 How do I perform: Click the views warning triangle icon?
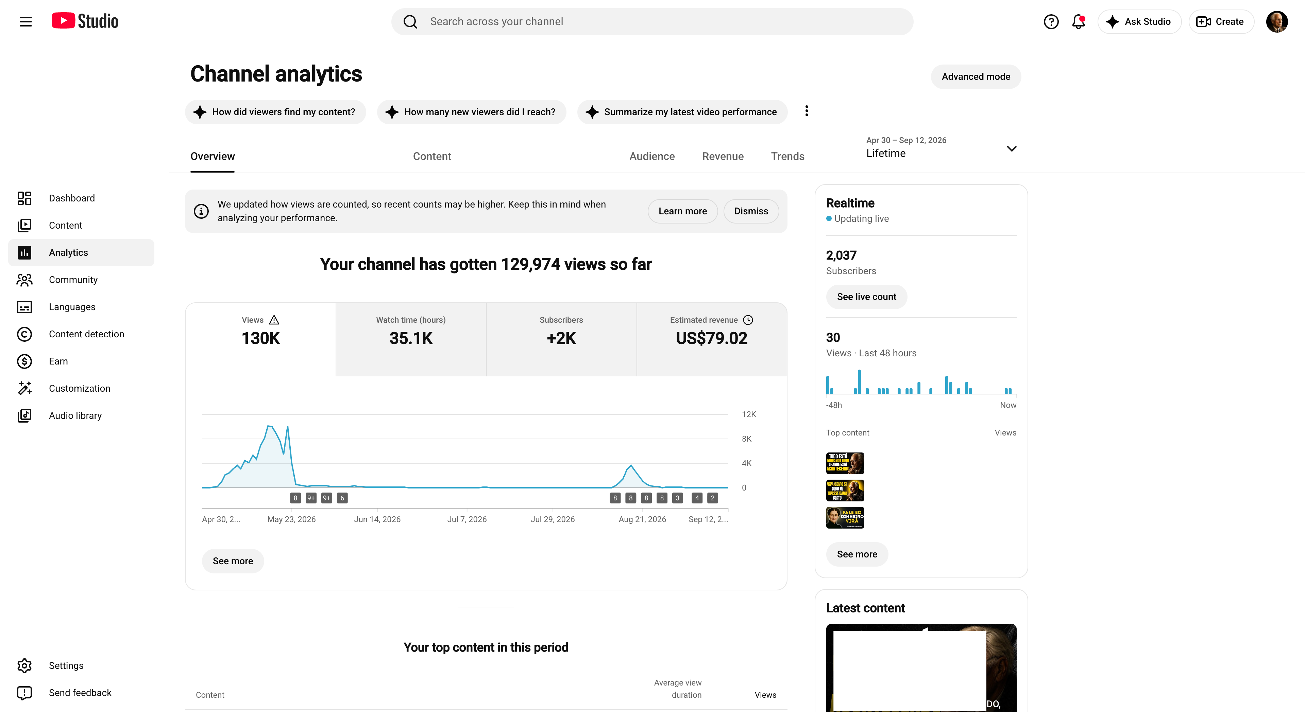tap(274, 320)
